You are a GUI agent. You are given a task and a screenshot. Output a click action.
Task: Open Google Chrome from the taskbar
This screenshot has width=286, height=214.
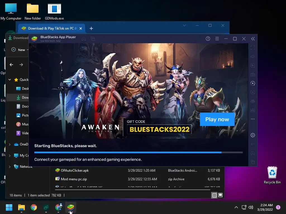[34, 207]
